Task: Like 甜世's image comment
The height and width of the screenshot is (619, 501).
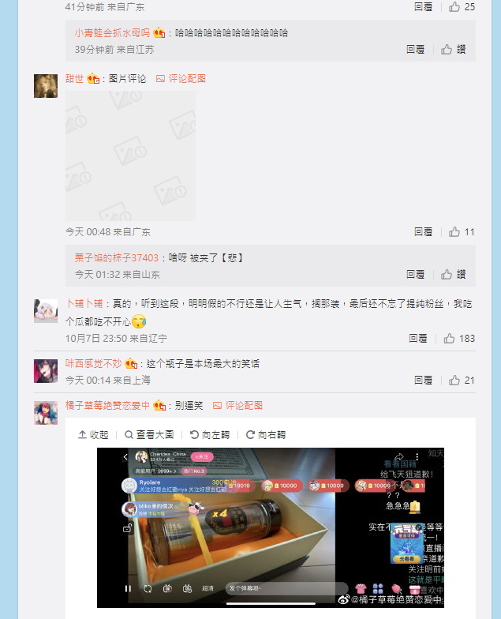Action: click(462, 232)
